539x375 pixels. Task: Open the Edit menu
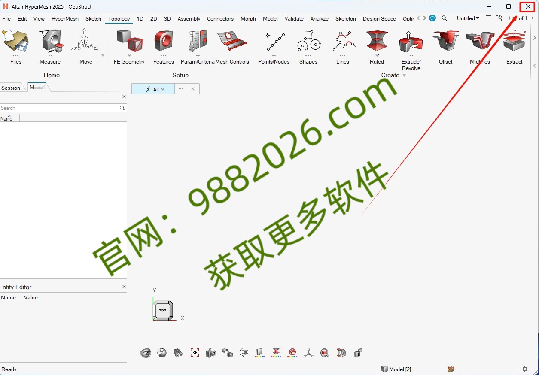pos(22,18)
